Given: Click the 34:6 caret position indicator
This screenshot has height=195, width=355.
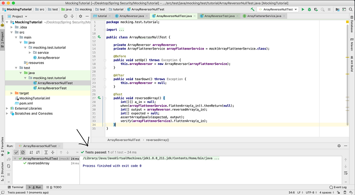Looking at the screenshot, I should [292, 192].
